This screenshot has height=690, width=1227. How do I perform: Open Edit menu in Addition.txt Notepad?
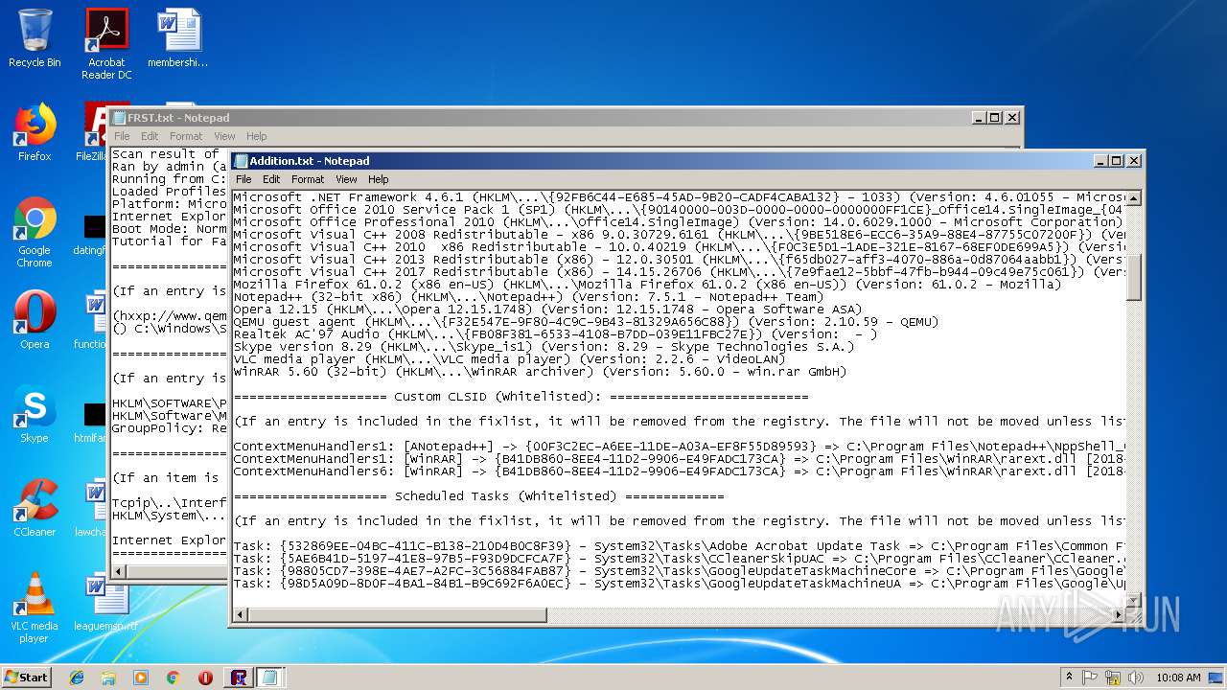click(271, 179)
